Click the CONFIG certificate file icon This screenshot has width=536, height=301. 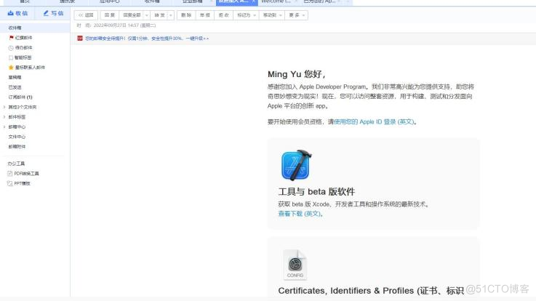point(295,265)
